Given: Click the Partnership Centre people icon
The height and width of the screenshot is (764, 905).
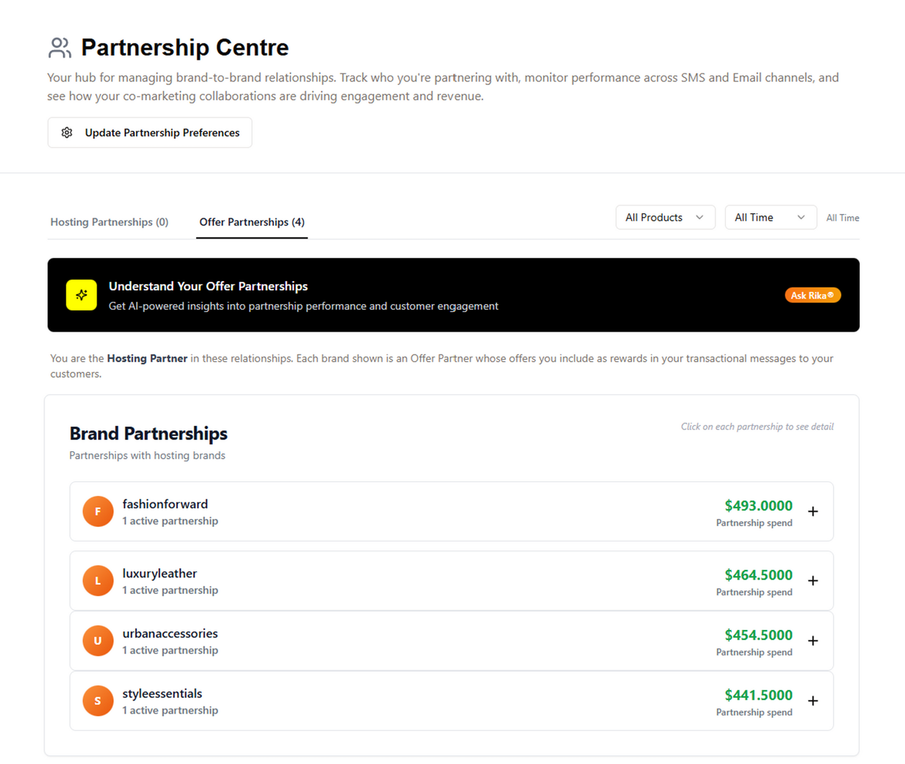Looking at the screenshot, I should tap(60, 48).
